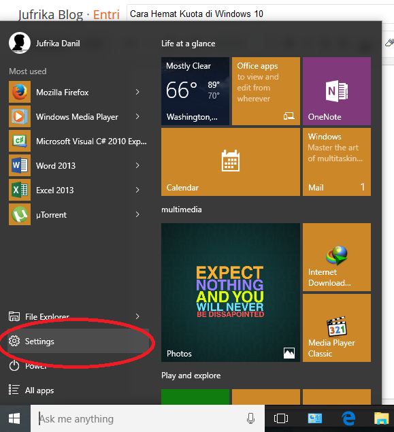
Task: Launch Media Player Classic tile
Action: (337, 328)
